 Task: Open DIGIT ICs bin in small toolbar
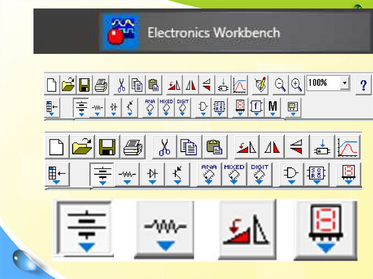pos(183,108)
